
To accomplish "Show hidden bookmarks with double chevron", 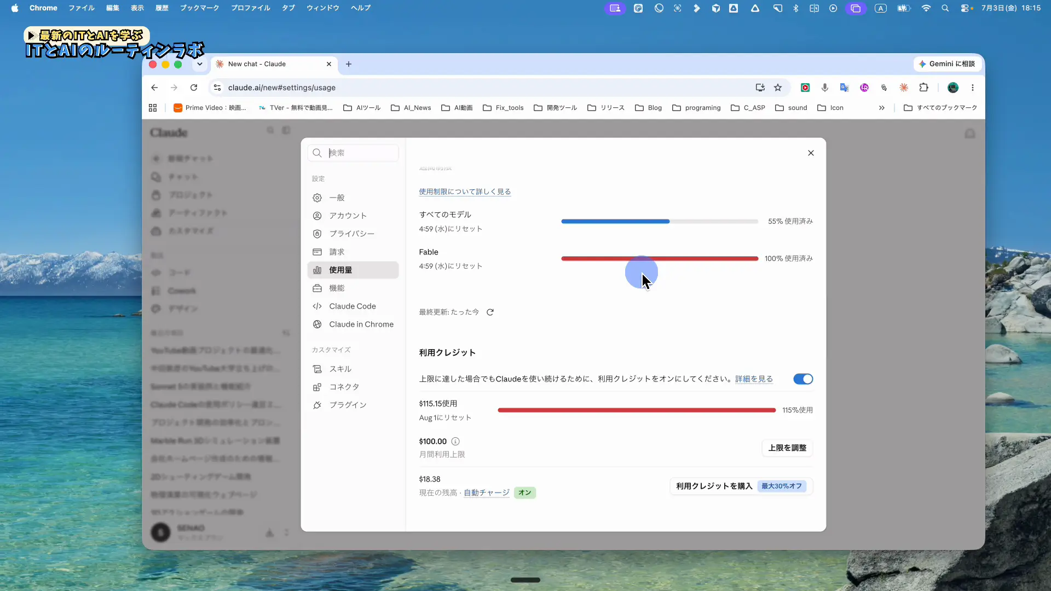I will (x=881, y=108).
